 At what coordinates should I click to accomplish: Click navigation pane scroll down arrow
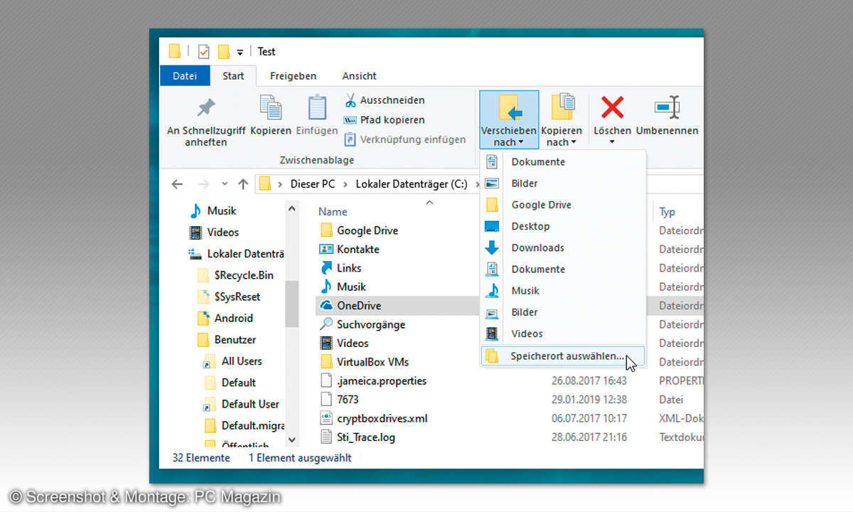292,439
